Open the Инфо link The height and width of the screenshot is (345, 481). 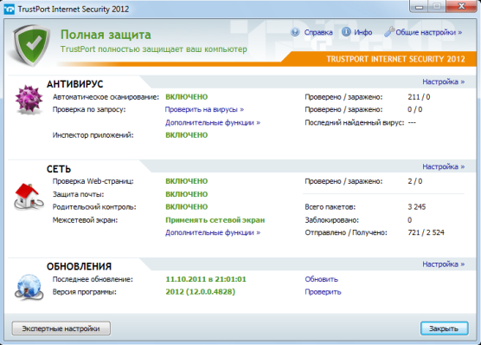click(x=362, y=32)
